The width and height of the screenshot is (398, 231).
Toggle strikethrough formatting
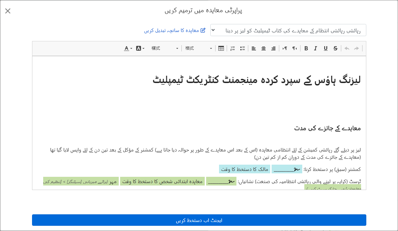(x=335, y=48)
